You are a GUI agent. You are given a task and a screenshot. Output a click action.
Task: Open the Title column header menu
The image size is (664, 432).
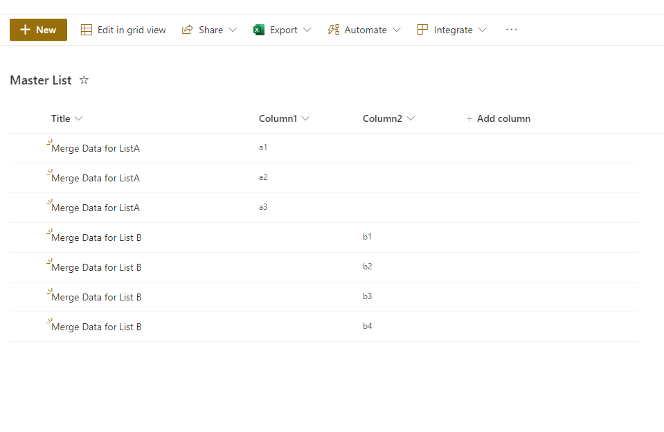point(67,118)
